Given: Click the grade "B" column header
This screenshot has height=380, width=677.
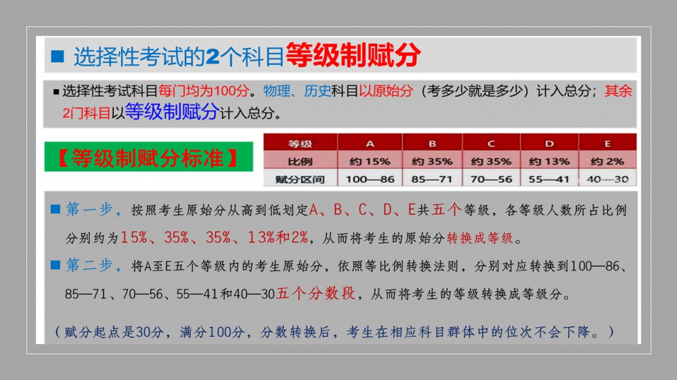Looking at the screenshot, I should click(x=433, y=143).
